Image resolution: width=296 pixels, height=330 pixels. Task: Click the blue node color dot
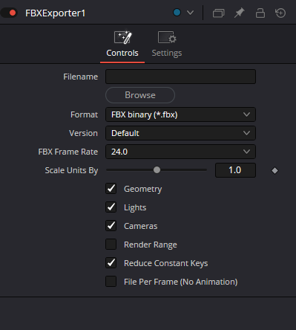177,13
